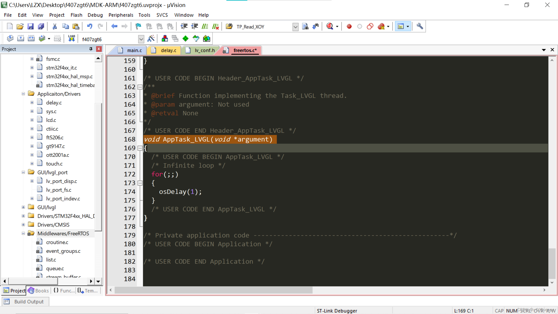Insert or remove a breakpoint

coord(349,26)
